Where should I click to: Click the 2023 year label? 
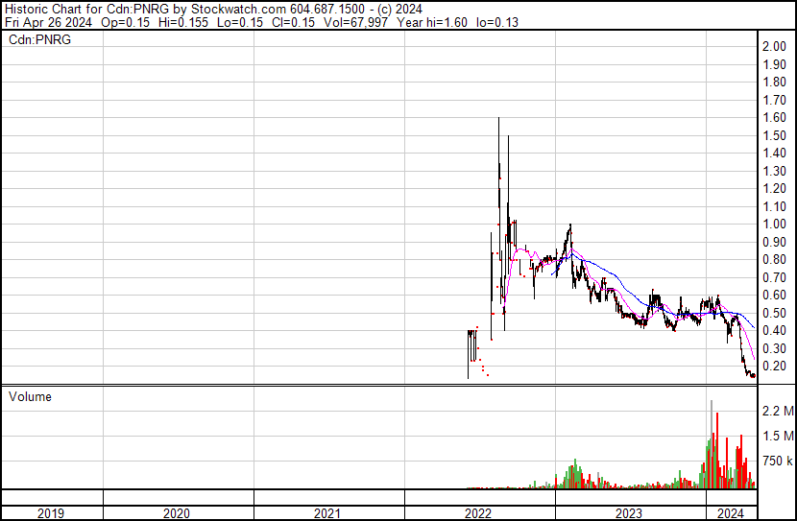tap(630, 512)
